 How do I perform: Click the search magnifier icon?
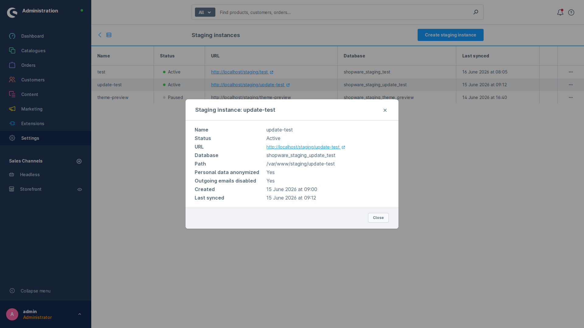click(476, 12)
